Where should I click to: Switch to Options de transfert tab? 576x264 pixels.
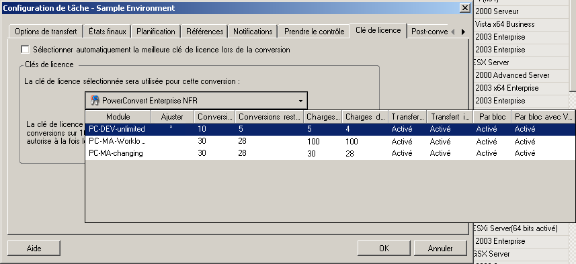click(46, 32)
